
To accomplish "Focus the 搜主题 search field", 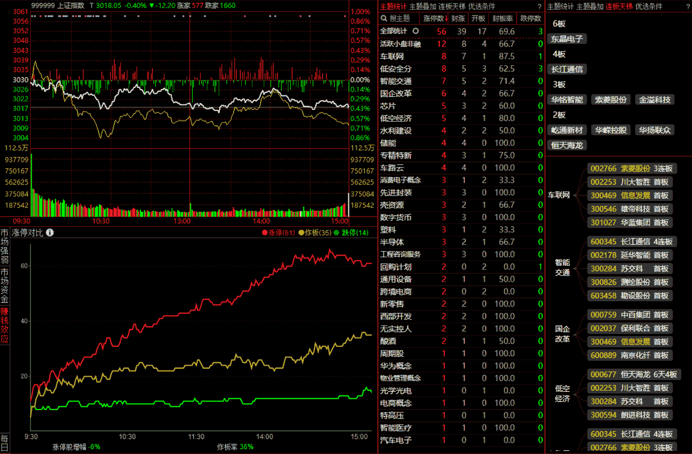I will click(x=399, y=18).
